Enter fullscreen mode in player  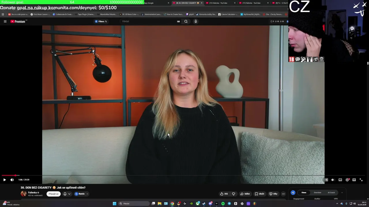click(361, 180)
